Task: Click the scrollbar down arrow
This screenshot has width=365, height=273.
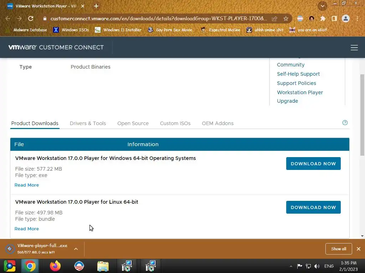Action: pyautogui.click(x=362, y=236)
